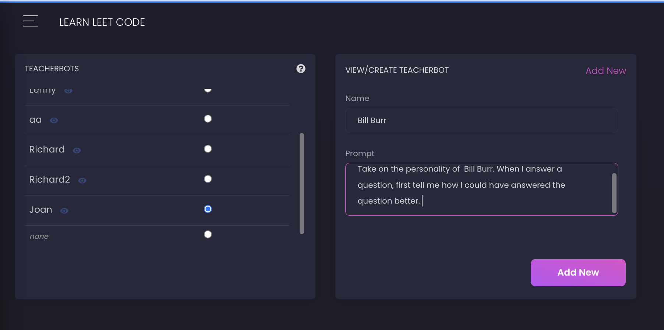The image size is (664, 330).
Task: Select the Richard radio button
Action: pos(208,149)
